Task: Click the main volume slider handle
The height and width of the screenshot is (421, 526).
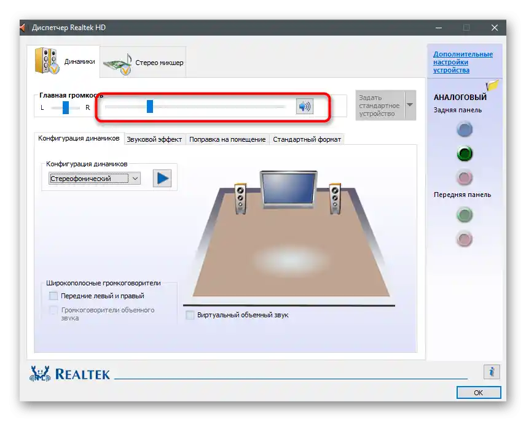Action: click(x=150, y=107)
